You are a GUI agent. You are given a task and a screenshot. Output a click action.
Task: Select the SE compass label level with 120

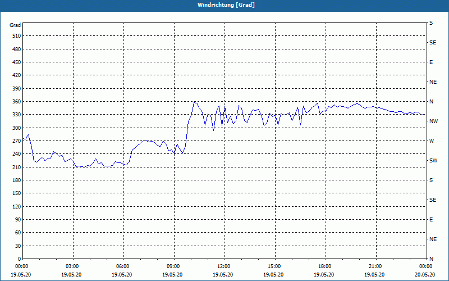coord(433,200)
